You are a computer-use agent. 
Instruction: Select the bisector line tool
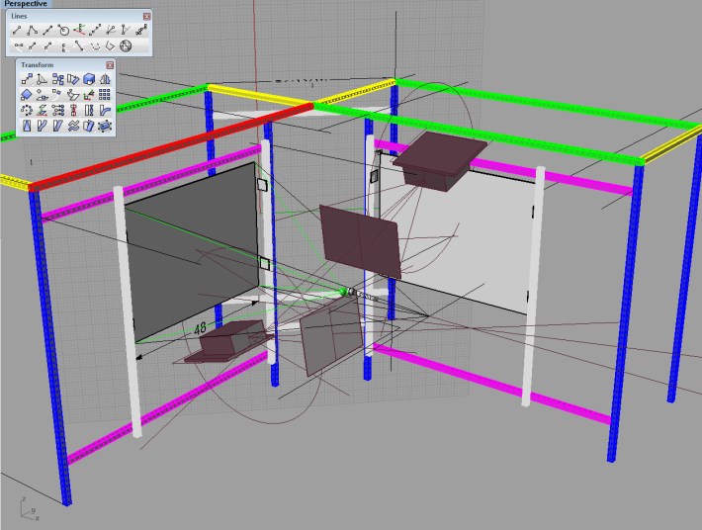(x=111, y=31)
